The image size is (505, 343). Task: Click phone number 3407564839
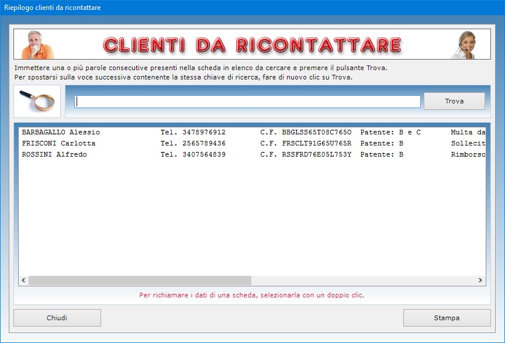pos(204,154)
